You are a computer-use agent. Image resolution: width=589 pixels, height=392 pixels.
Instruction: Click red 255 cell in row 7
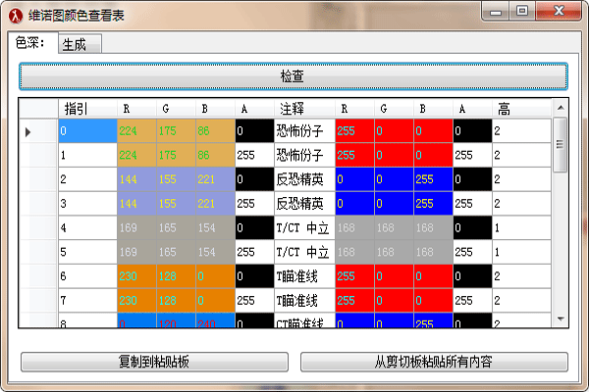354,301
